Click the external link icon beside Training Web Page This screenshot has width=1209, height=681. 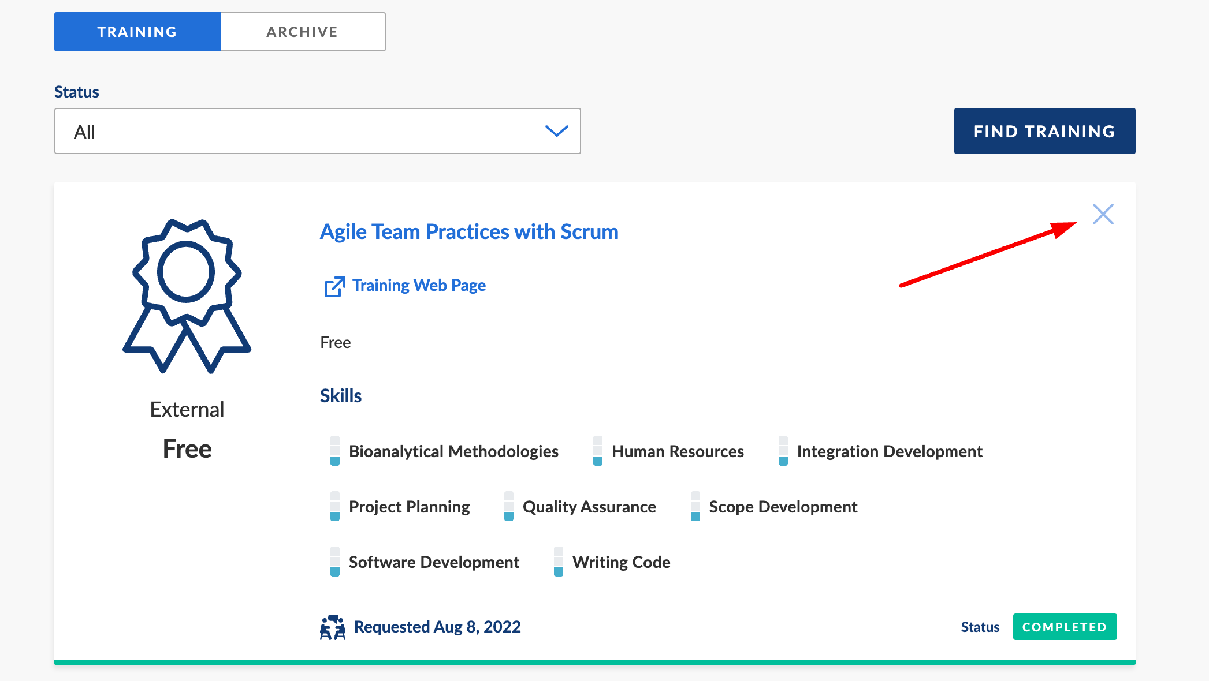point(334,286)
